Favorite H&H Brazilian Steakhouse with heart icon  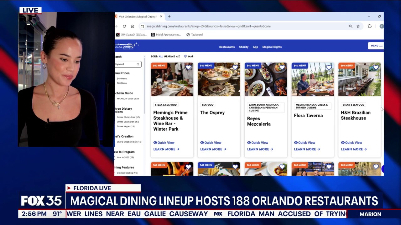pos(376,67)
